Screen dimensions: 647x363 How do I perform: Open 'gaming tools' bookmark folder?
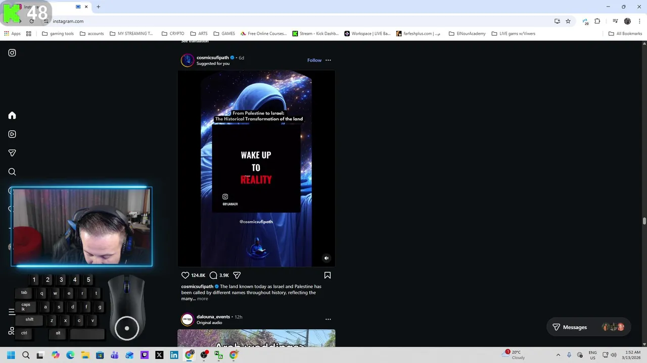[x=58, y=34]
